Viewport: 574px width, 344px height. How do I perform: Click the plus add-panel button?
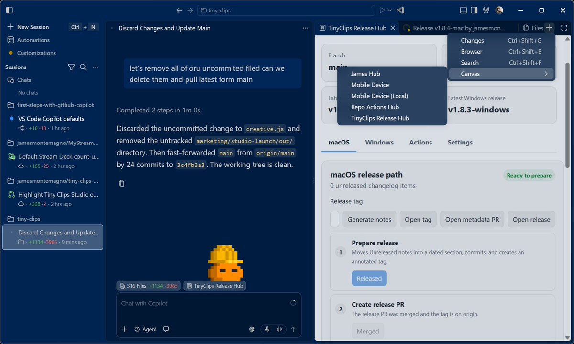point(549,28)
